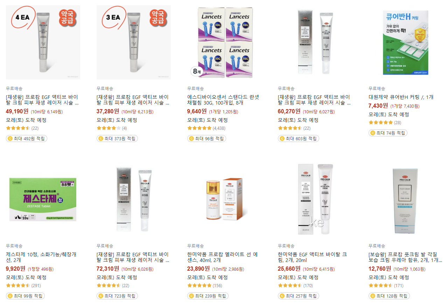Click the 최대 74원 적립 coin badge
447x306 pixels.
click(388, 133)
